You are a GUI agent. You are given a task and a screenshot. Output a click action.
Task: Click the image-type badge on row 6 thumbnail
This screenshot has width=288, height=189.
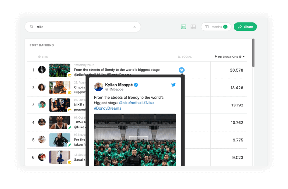pos(70,162)
